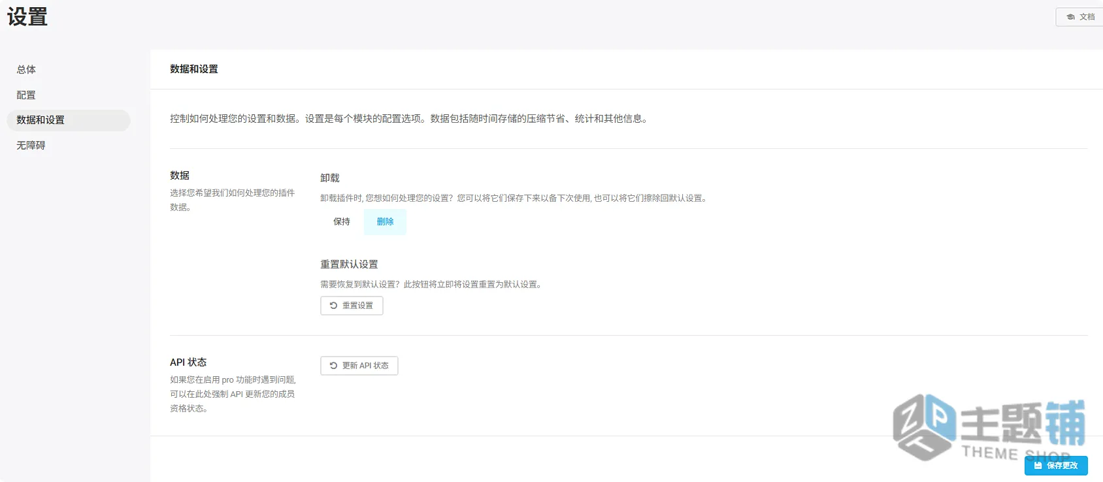
Task: Open the 总体 settings section
Action: pos(26,69)
